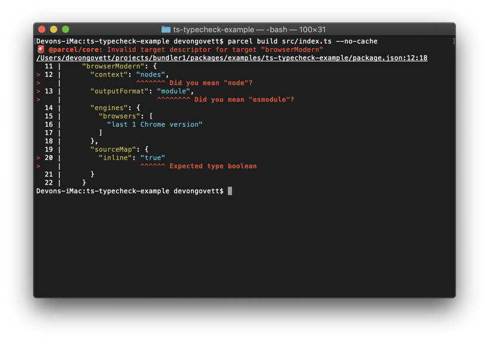Screen dimensions: 489x342
Task: Click the parcel build command text
Action: click(303, 41)
